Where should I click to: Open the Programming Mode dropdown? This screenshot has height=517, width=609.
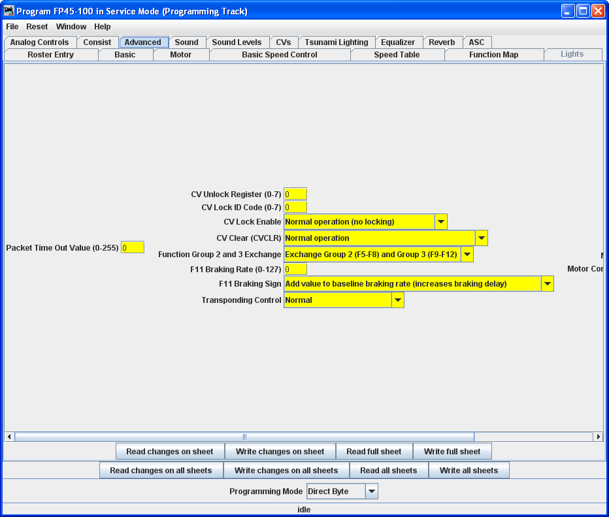pyautogui.click(x=372, y=492)
